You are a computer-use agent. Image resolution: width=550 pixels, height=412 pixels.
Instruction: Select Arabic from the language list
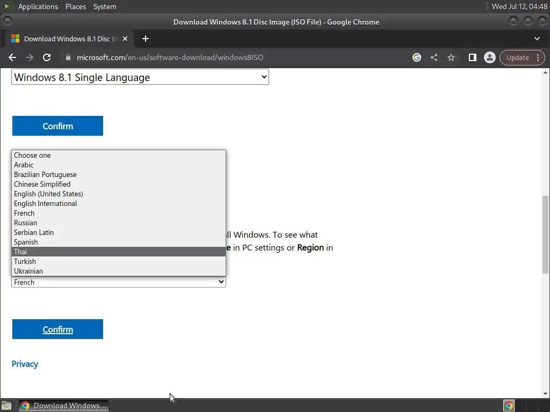click(x=119, y=165)
